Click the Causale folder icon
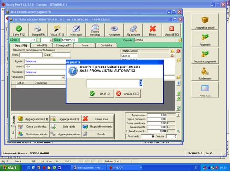 pyautogui.click(x=180, y=40)
